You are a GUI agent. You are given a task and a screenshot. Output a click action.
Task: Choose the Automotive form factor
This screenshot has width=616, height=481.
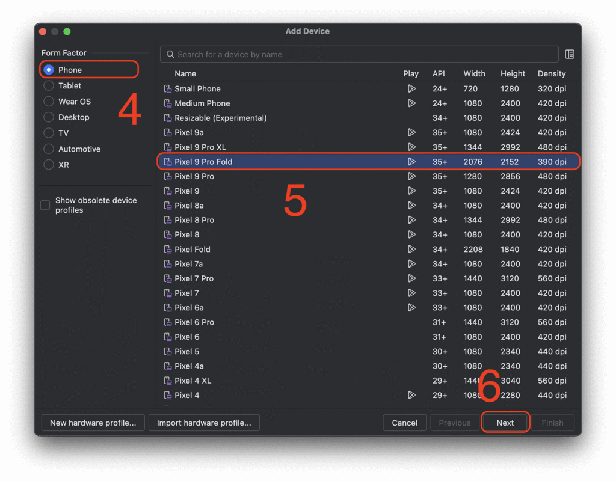pos(49,149)
